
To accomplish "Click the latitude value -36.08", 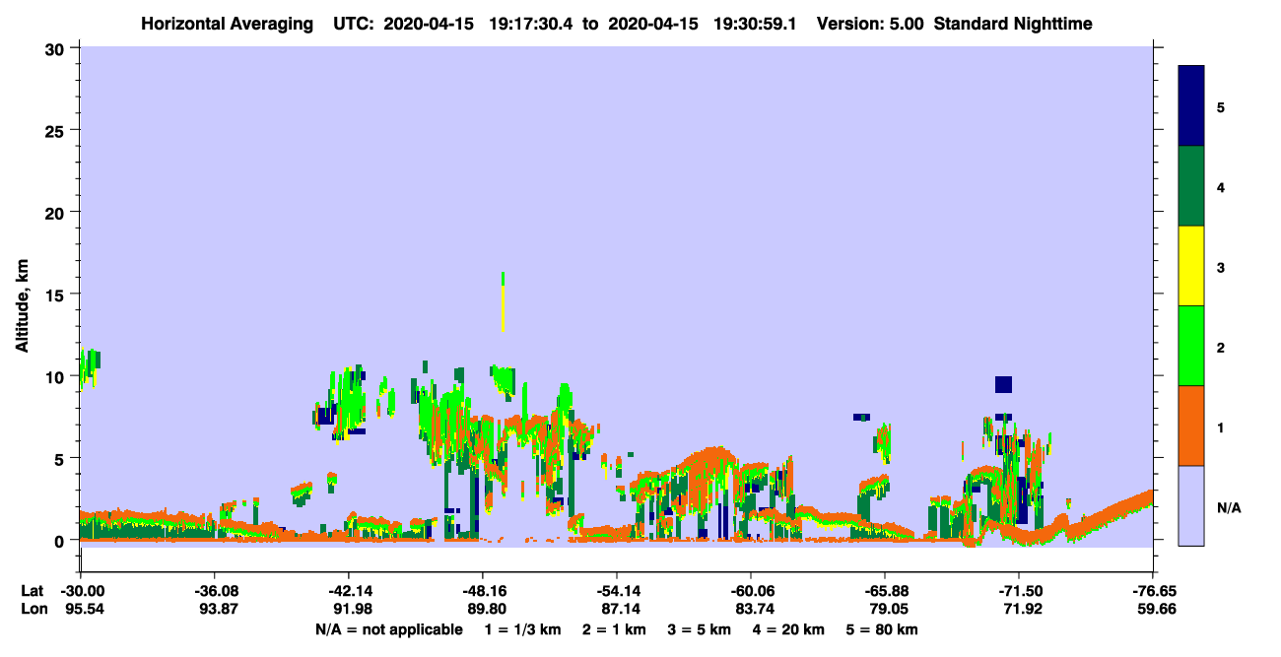I will (x=214, y=590).
